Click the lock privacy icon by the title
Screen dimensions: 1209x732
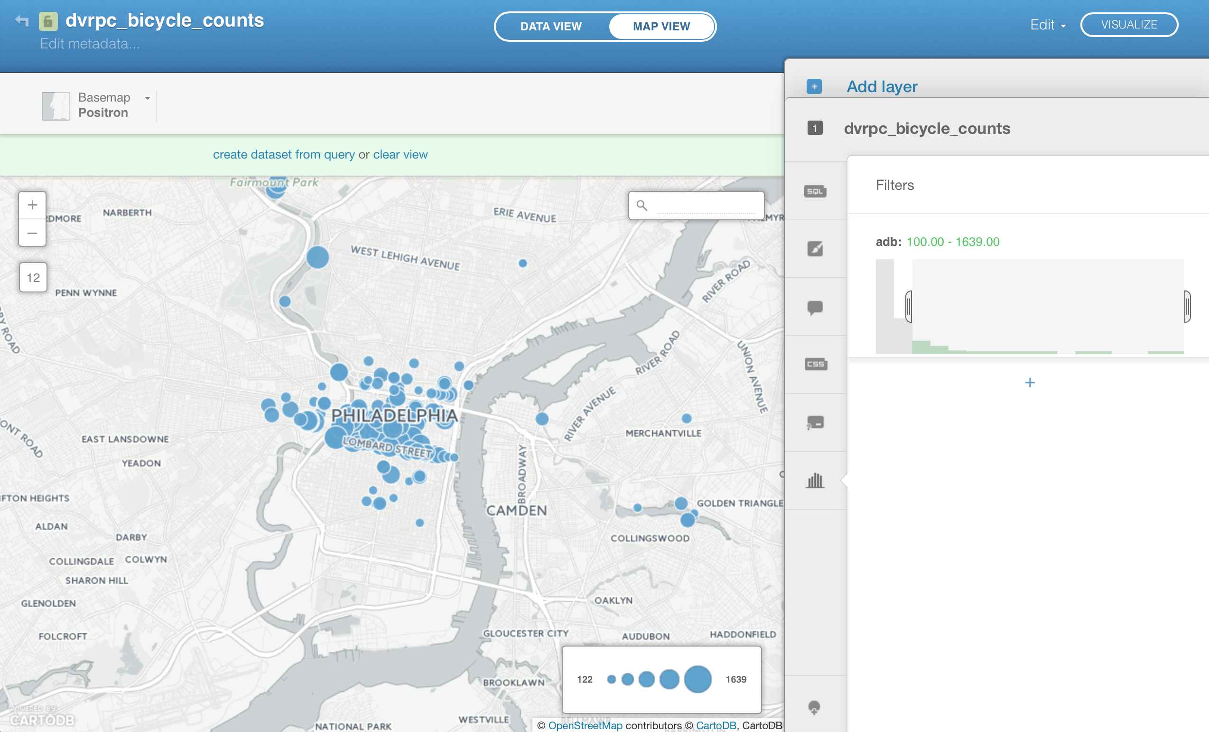[x=48, y=21]
